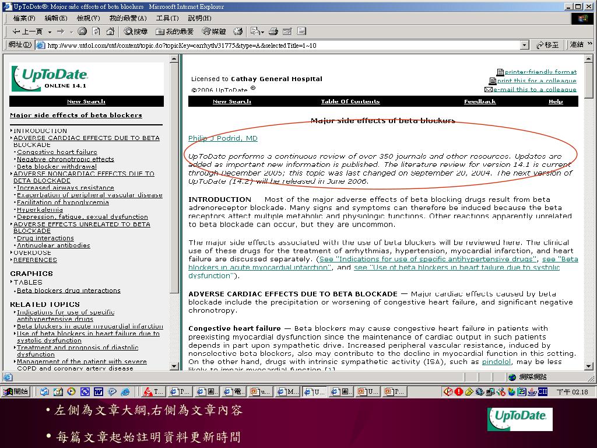
Task: Open the Edit (編輯) menu
Action: click(55, 18)
